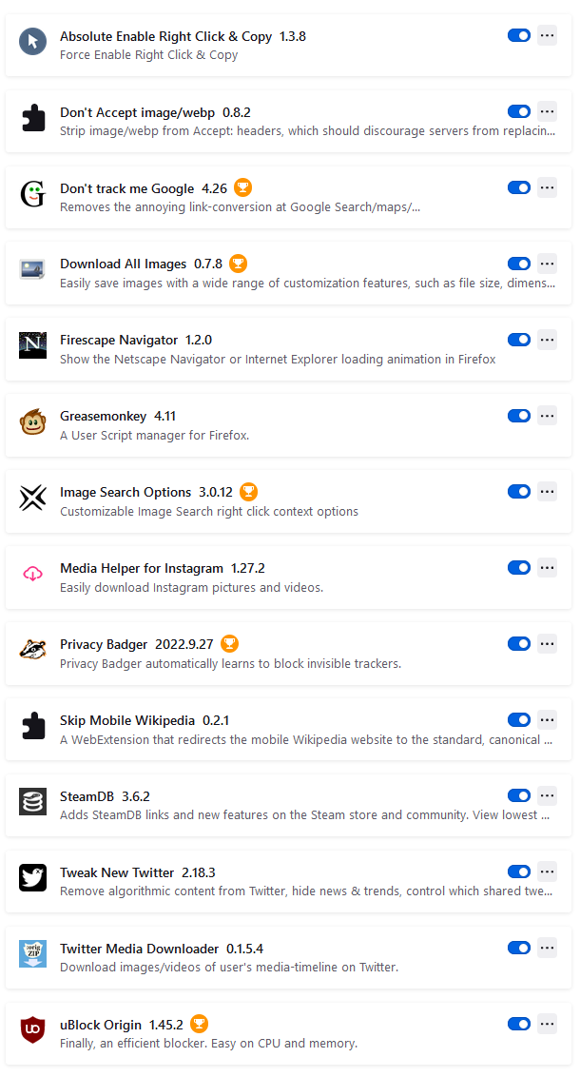Toggle off the Greasemonkey extension
Viewport: 580px width, 1077px height.
[x=519, y=416]
